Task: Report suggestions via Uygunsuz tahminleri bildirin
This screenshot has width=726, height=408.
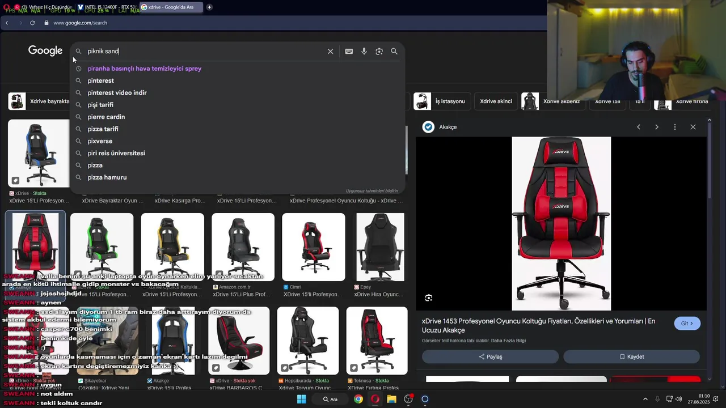Action: point(372,191)
